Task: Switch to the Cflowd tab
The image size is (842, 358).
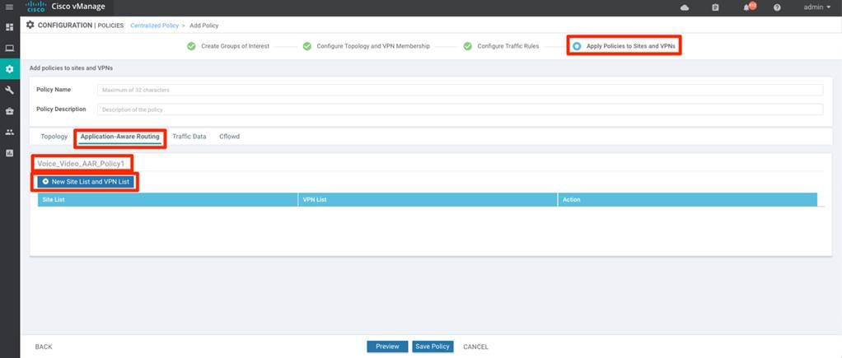Action: click(229, 137)
